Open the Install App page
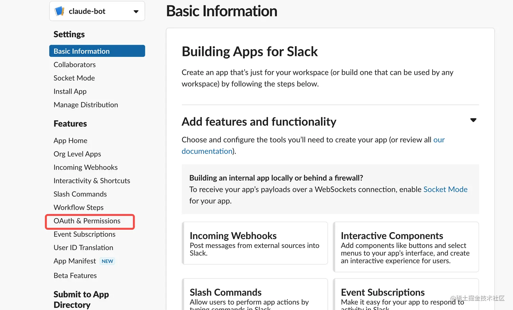Screen dimensions: 513x310 coord(70,91)
